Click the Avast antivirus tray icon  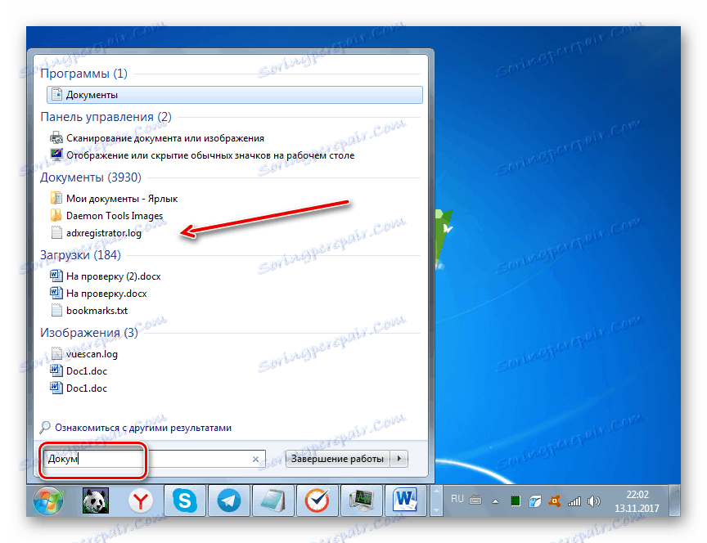554,500
